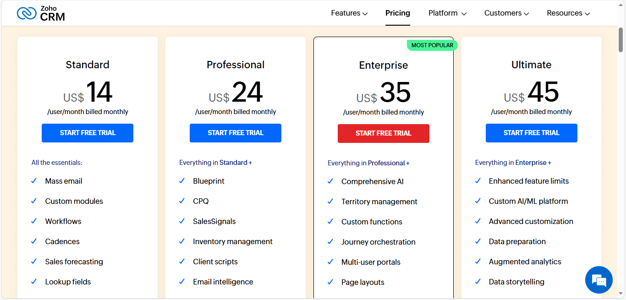Click the Custom AI/ML platform feature
This screenshot has width=626, height=300.
click(528, 201)
